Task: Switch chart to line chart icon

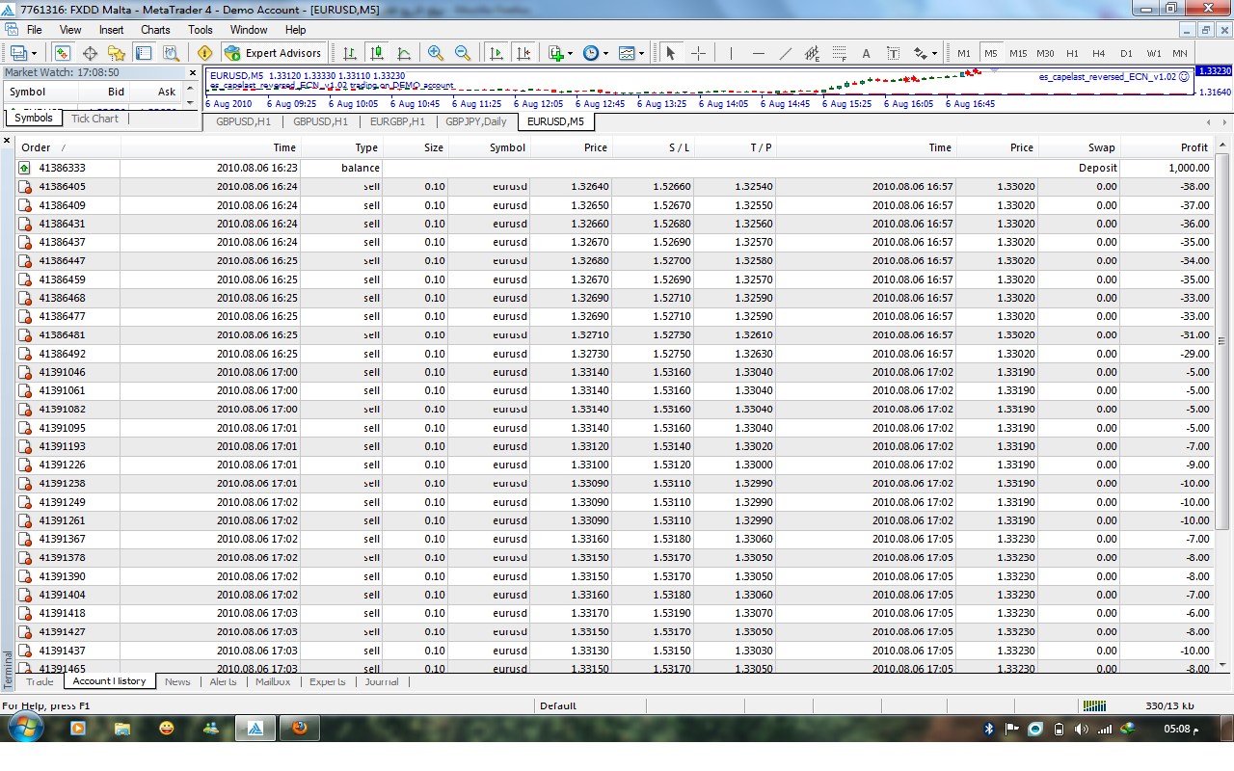Action: click(403, 53)
